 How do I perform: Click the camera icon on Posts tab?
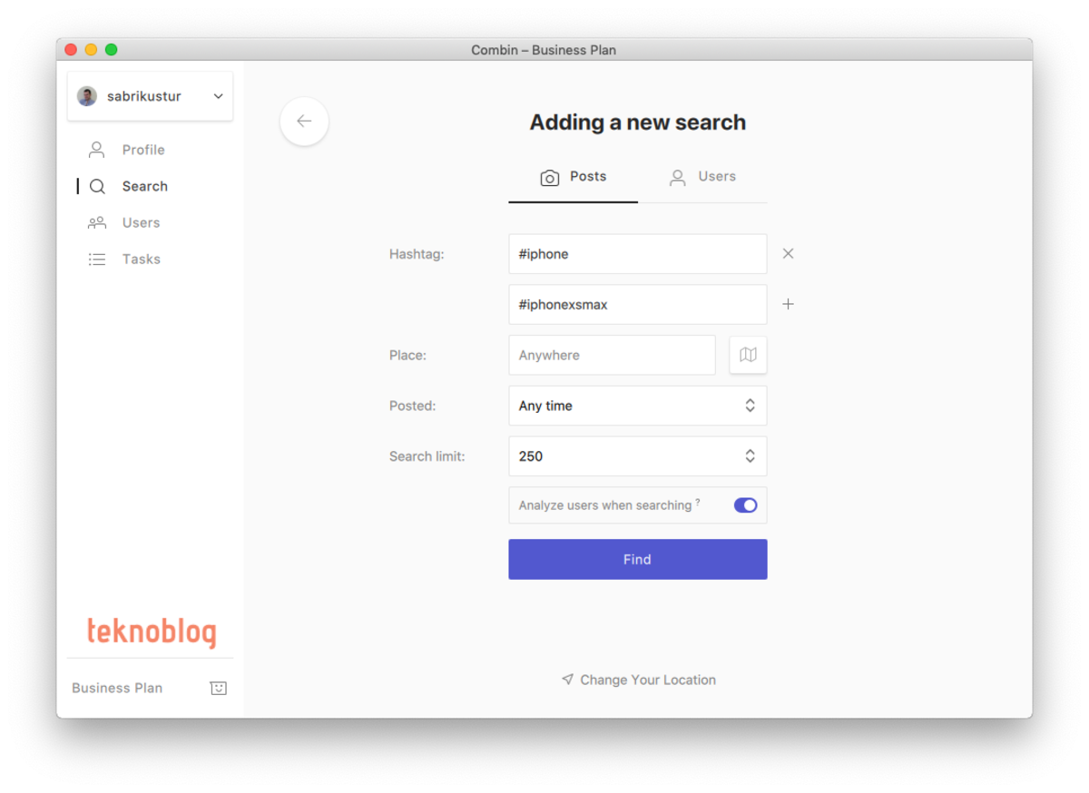click(550, 178)
